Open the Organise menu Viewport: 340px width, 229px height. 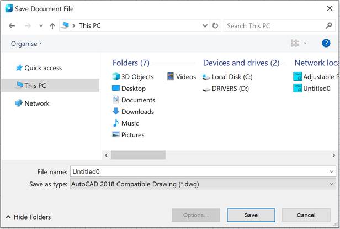(x=26, y=44)
